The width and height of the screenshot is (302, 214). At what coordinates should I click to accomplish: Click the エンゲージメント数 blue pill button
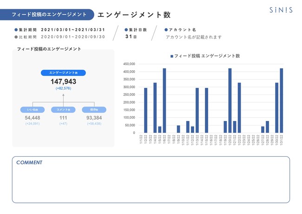pos(63,73)
